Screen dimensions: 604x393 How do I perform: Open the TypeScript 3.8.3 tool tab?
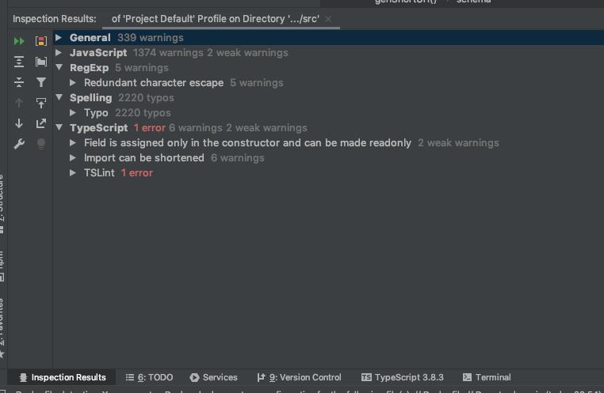402,377
